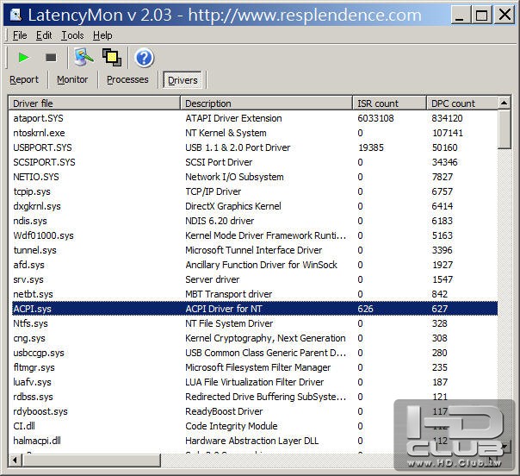
Task: Click the ISR count value 19385
Action: click(x=371, y=147)
